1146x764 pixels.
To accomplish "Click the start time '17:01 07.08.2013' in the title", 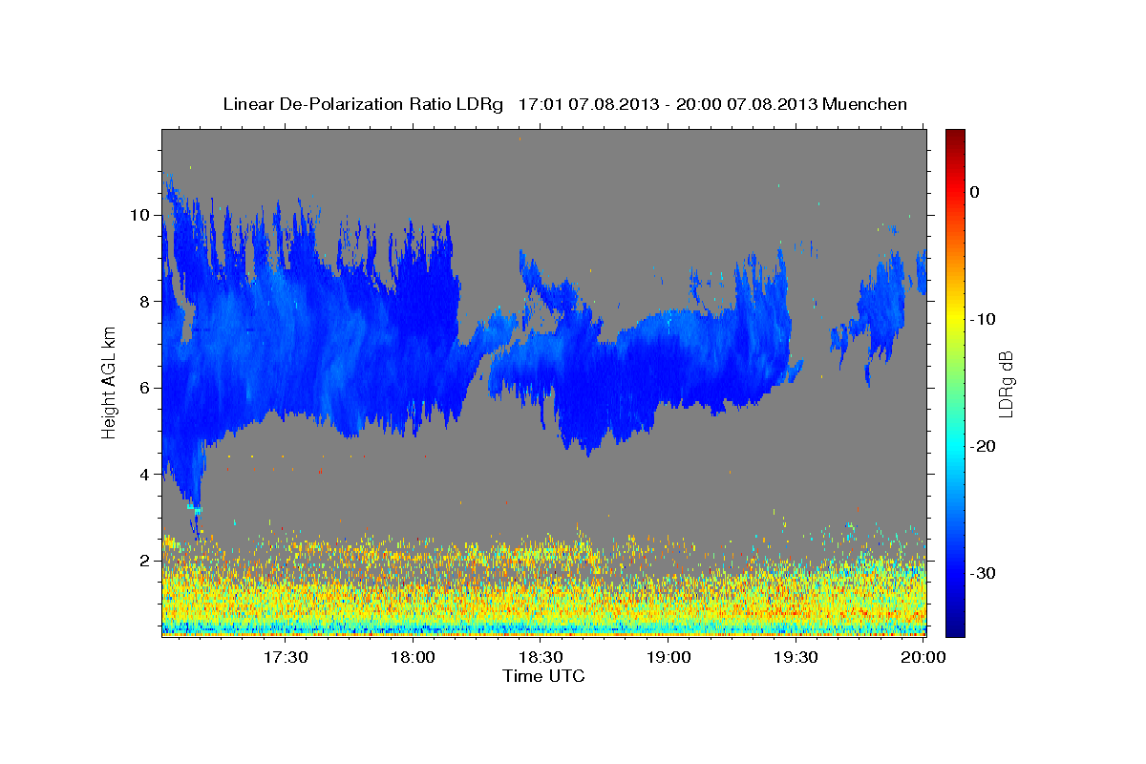I will (x=588, y=104).
